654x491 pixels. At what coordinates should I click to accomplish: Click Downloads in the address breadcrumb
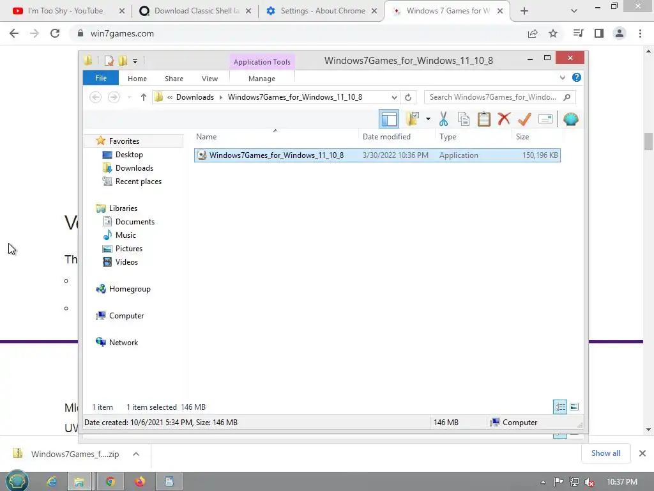195,97
